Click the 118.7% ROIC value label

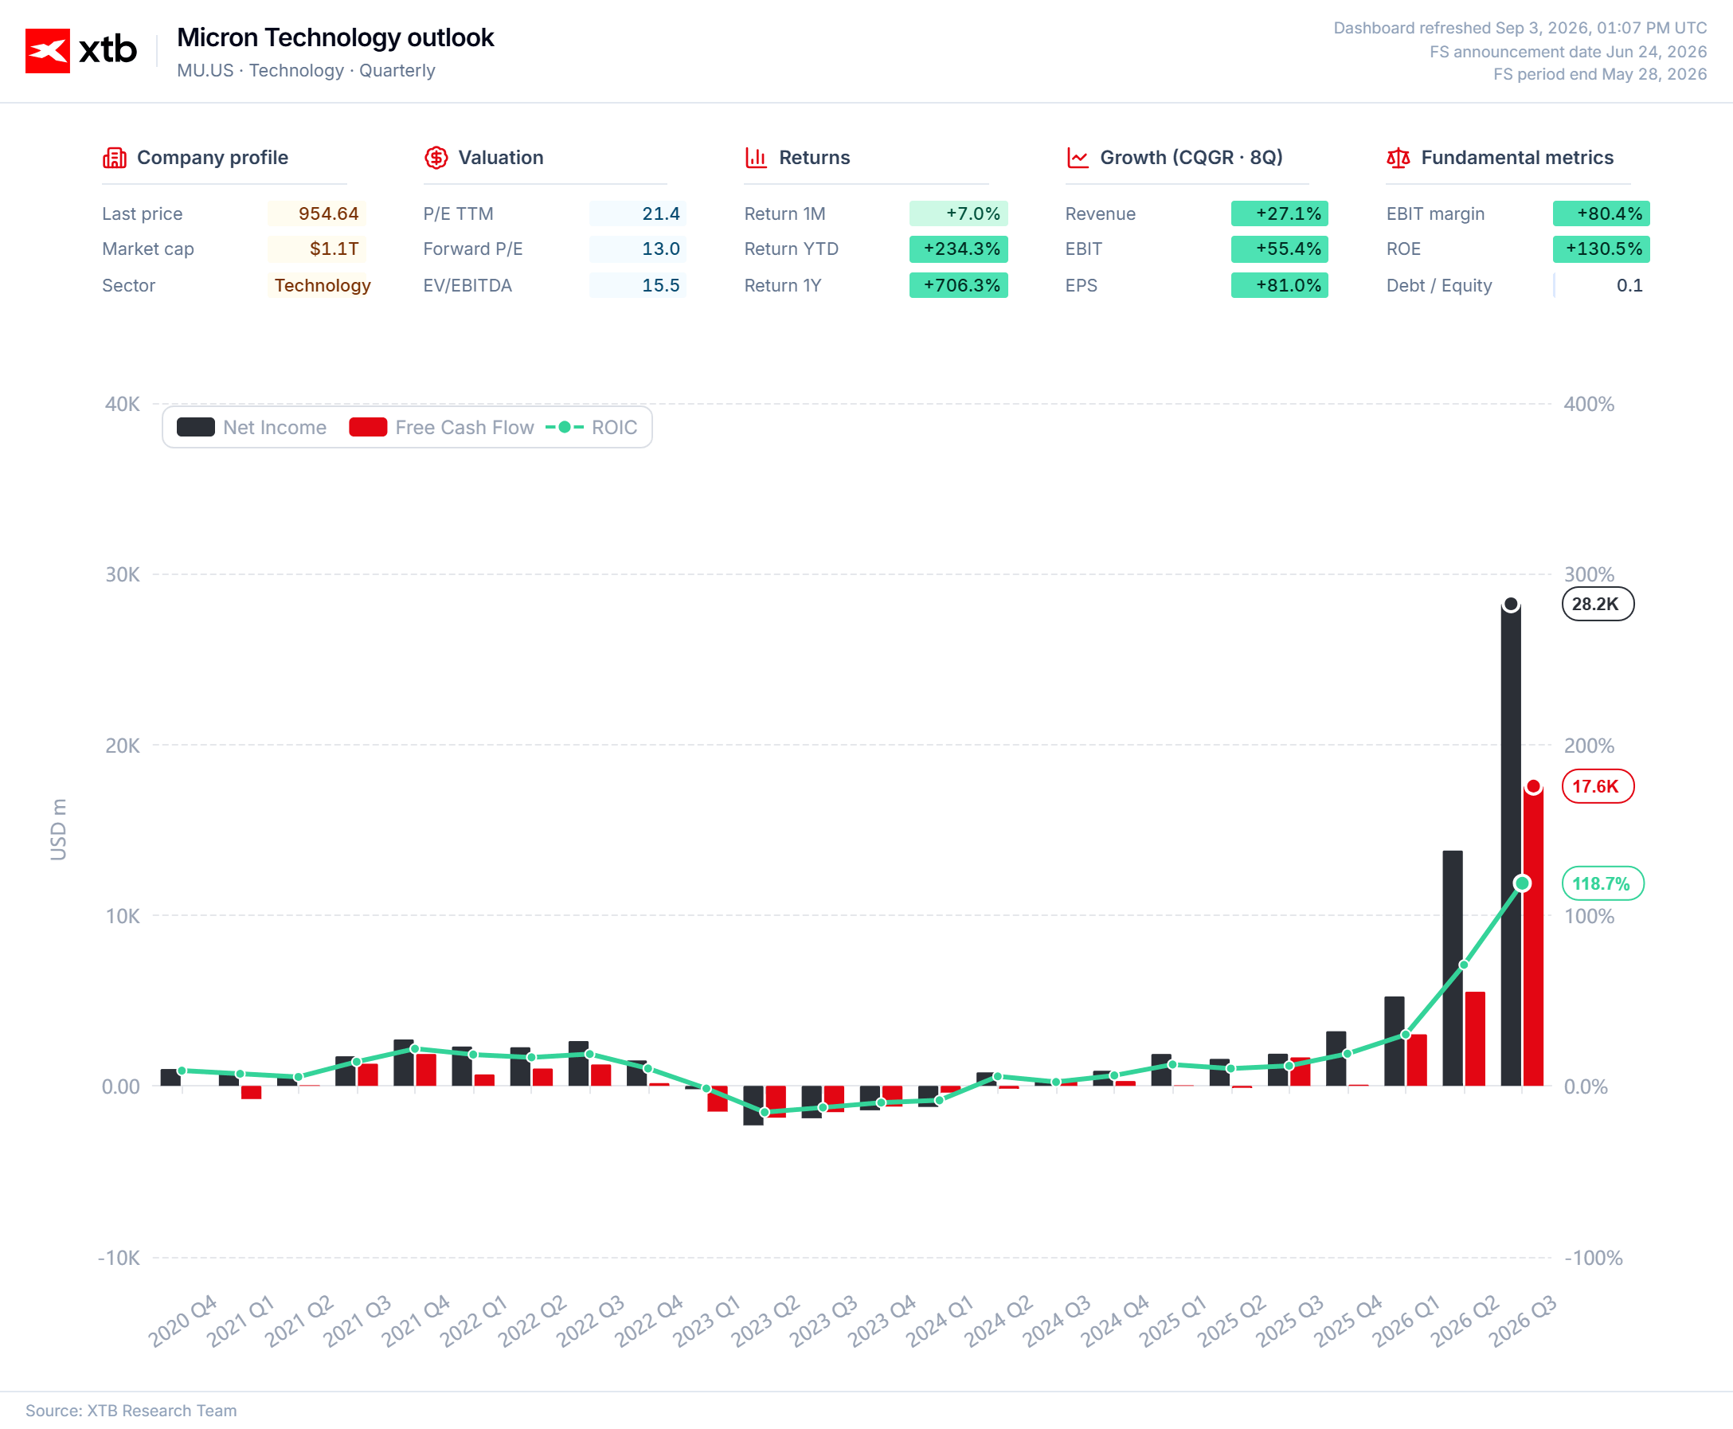point(1602,883)
